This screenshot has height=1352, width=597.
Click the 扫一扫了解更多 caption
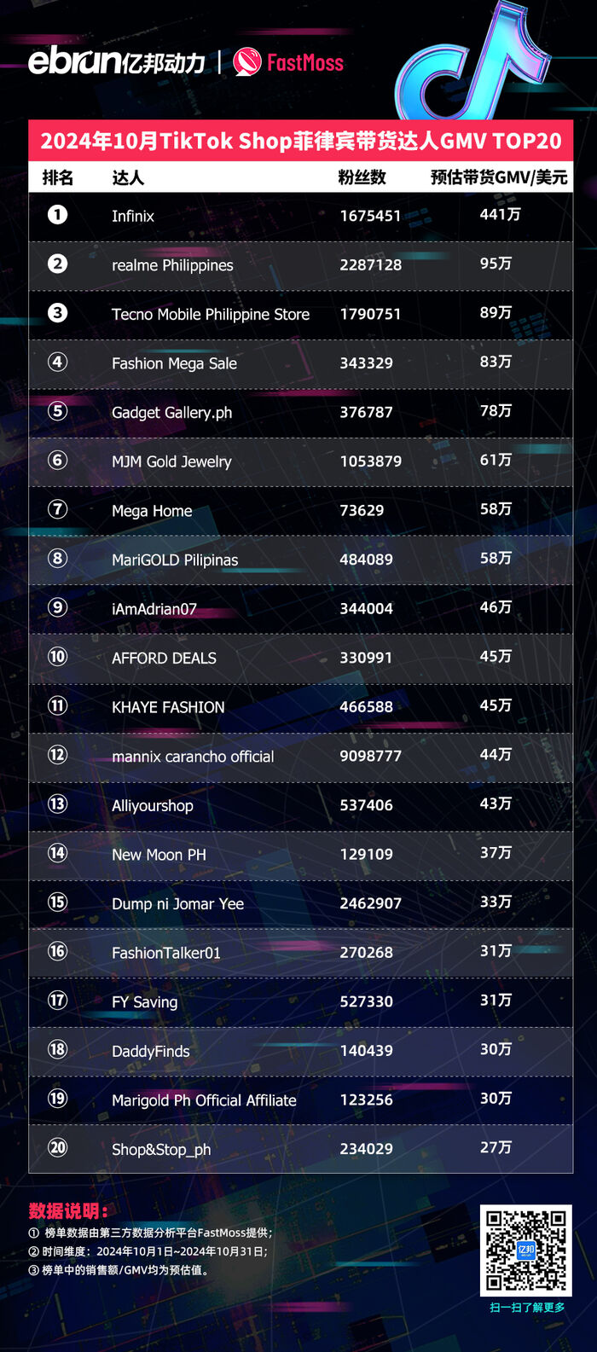pos(526,1307)
